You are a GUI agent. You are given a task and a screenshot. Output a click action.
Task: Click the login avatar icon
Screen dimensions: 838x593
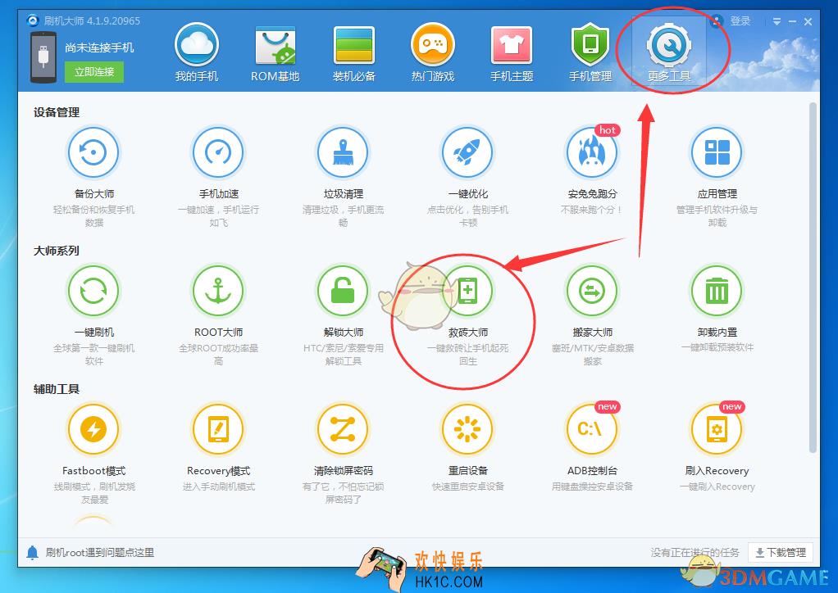717,20
